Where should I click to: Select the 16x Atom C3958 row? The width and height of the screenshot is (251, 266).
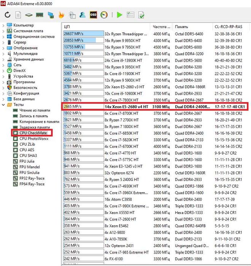(x=155, y=199)
